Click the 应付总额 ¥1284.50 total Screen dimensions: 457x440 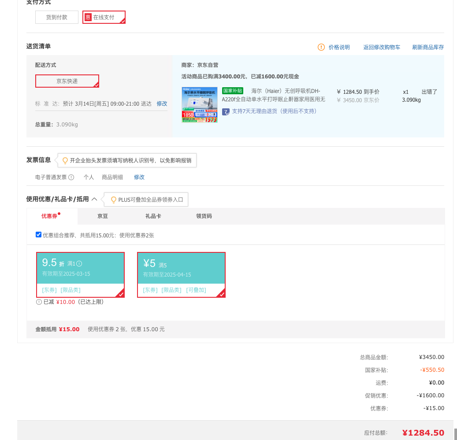point(423,433)
